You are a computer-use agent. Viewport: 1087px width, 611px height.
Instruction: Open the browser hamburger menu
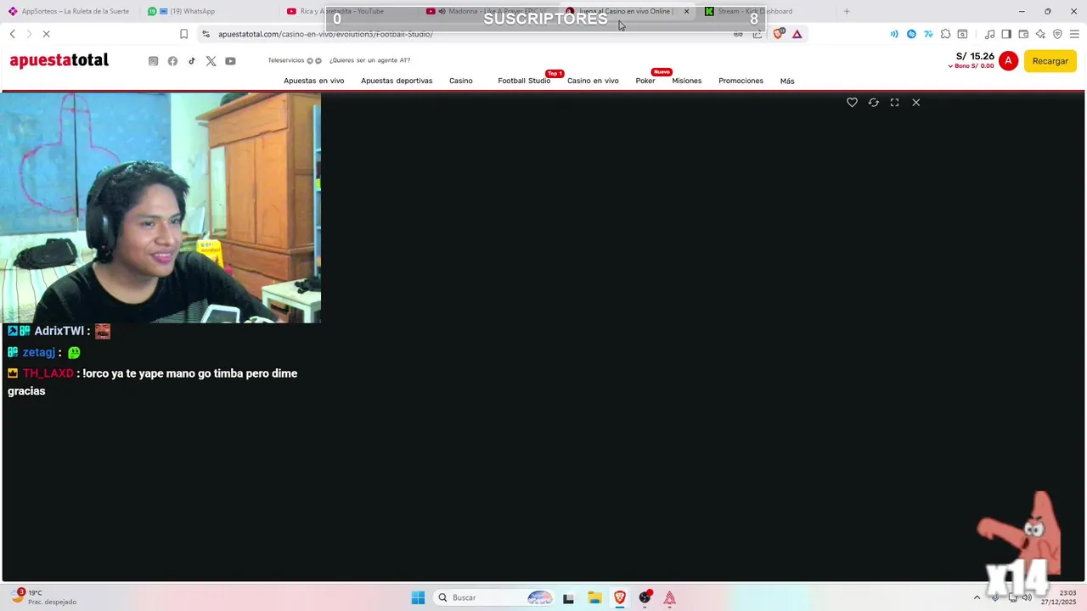pyautogui.click(x=1074, y=34)
